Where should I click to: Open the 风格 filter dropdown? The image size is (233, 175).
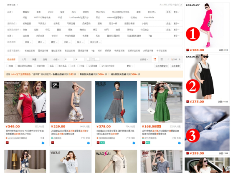[28, 42]
